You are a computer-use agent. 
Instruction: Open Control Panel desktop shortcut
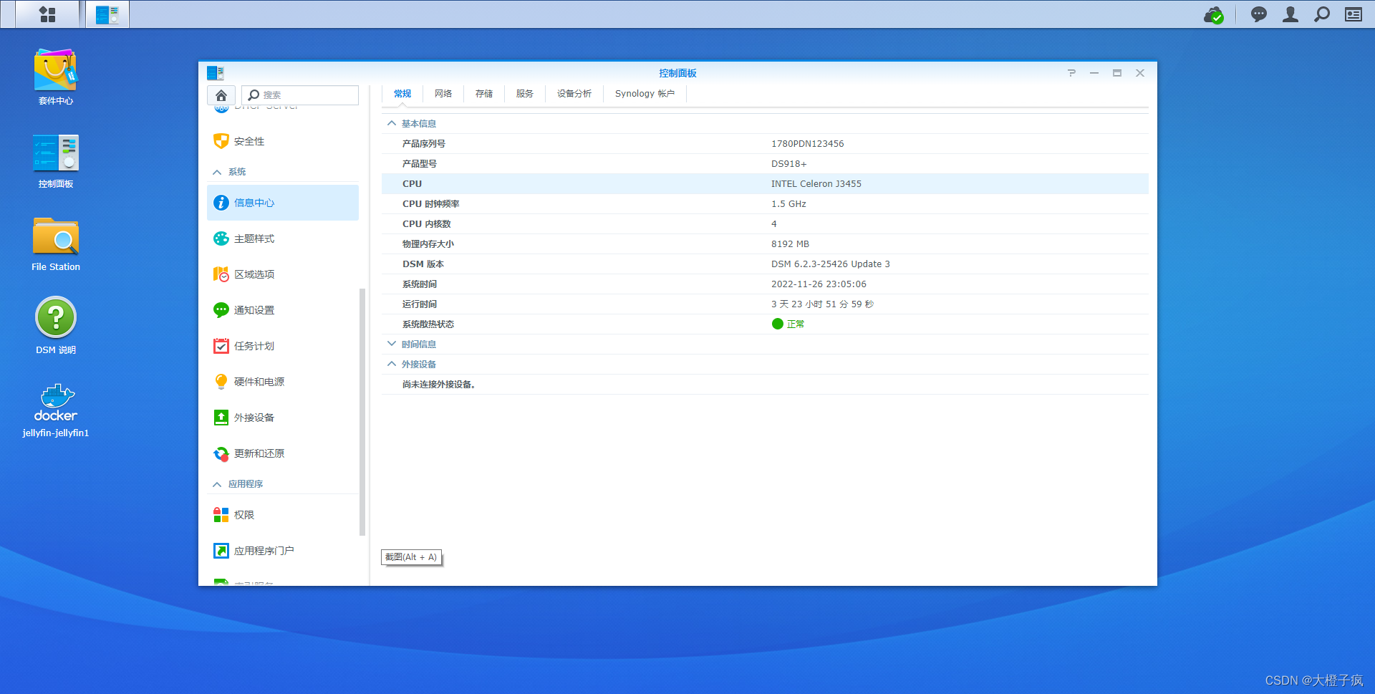(56, 161)
